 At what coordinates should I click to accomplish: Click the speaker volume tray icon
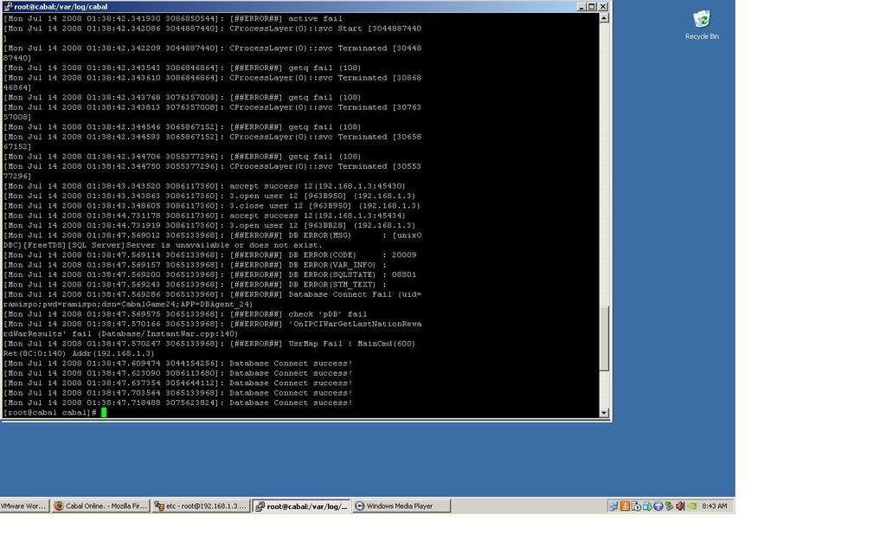tap(680, 506)
